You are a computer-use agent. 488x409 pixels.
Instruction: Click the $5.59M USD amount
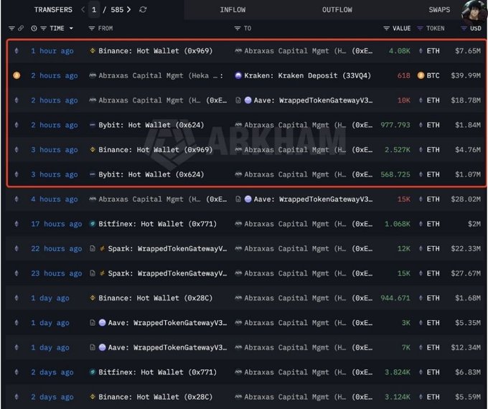point(468,397)
